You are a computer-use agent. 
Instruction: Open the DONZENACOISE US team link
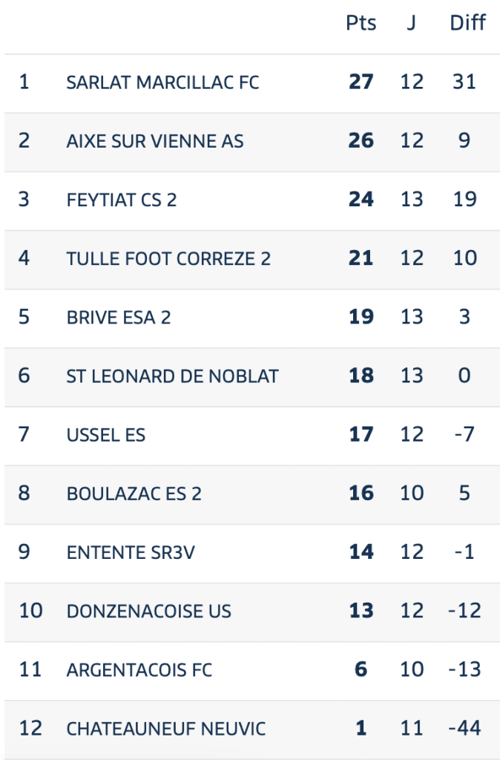148,611
